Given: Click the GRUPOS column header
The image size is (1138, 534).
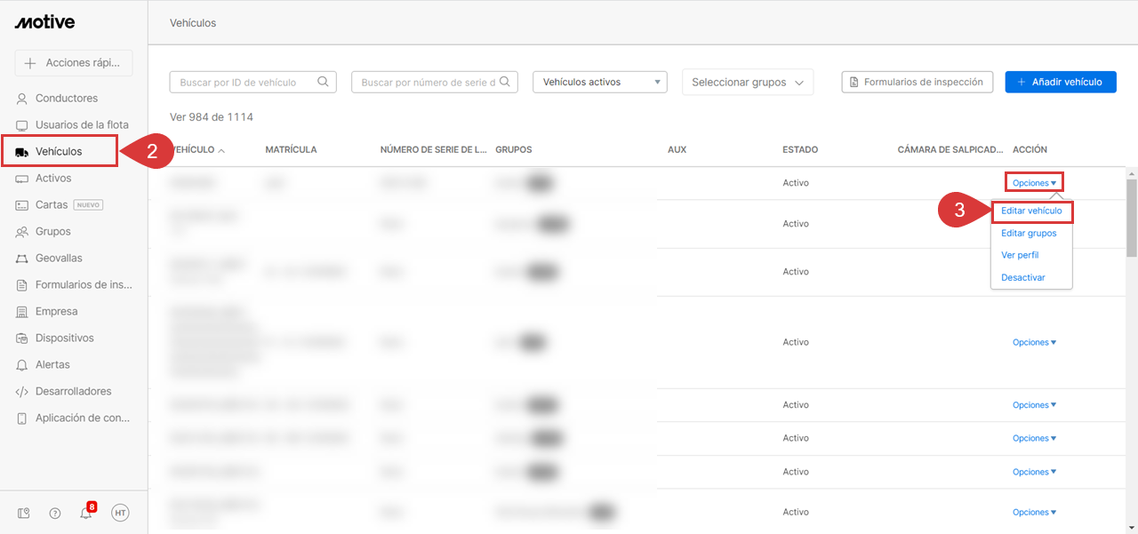Looking at the screenshot, I should 514,150.
